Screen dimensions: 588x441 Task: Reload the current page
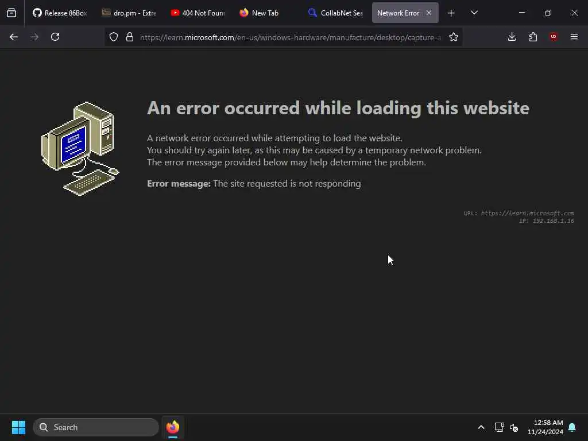55,37
